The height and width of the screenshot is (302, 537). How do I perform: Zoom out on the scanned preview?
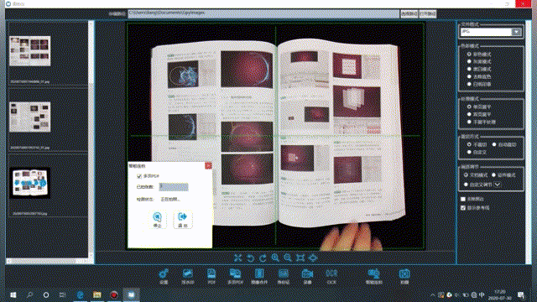(x=288, y=258)
